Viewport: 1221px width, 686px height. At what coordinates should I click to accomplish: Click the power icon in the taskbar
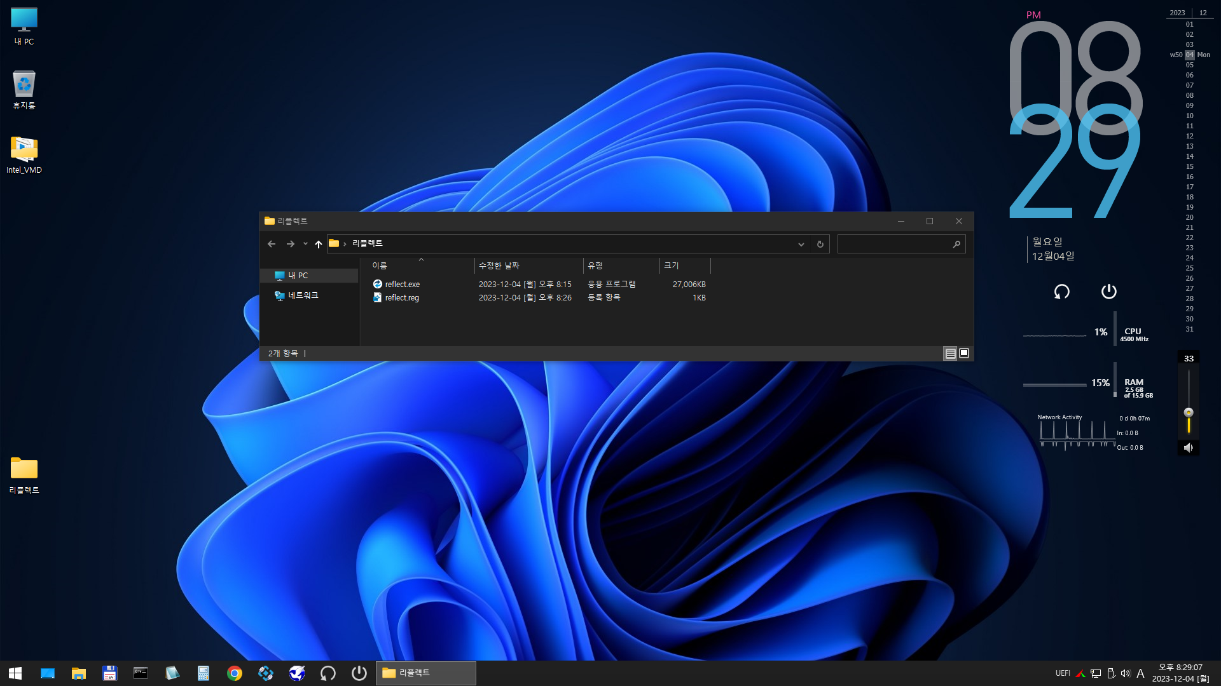[359, 673]
